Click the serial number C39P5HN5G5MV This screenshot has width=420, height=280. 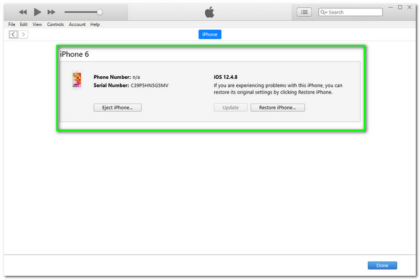click(150, 86)
